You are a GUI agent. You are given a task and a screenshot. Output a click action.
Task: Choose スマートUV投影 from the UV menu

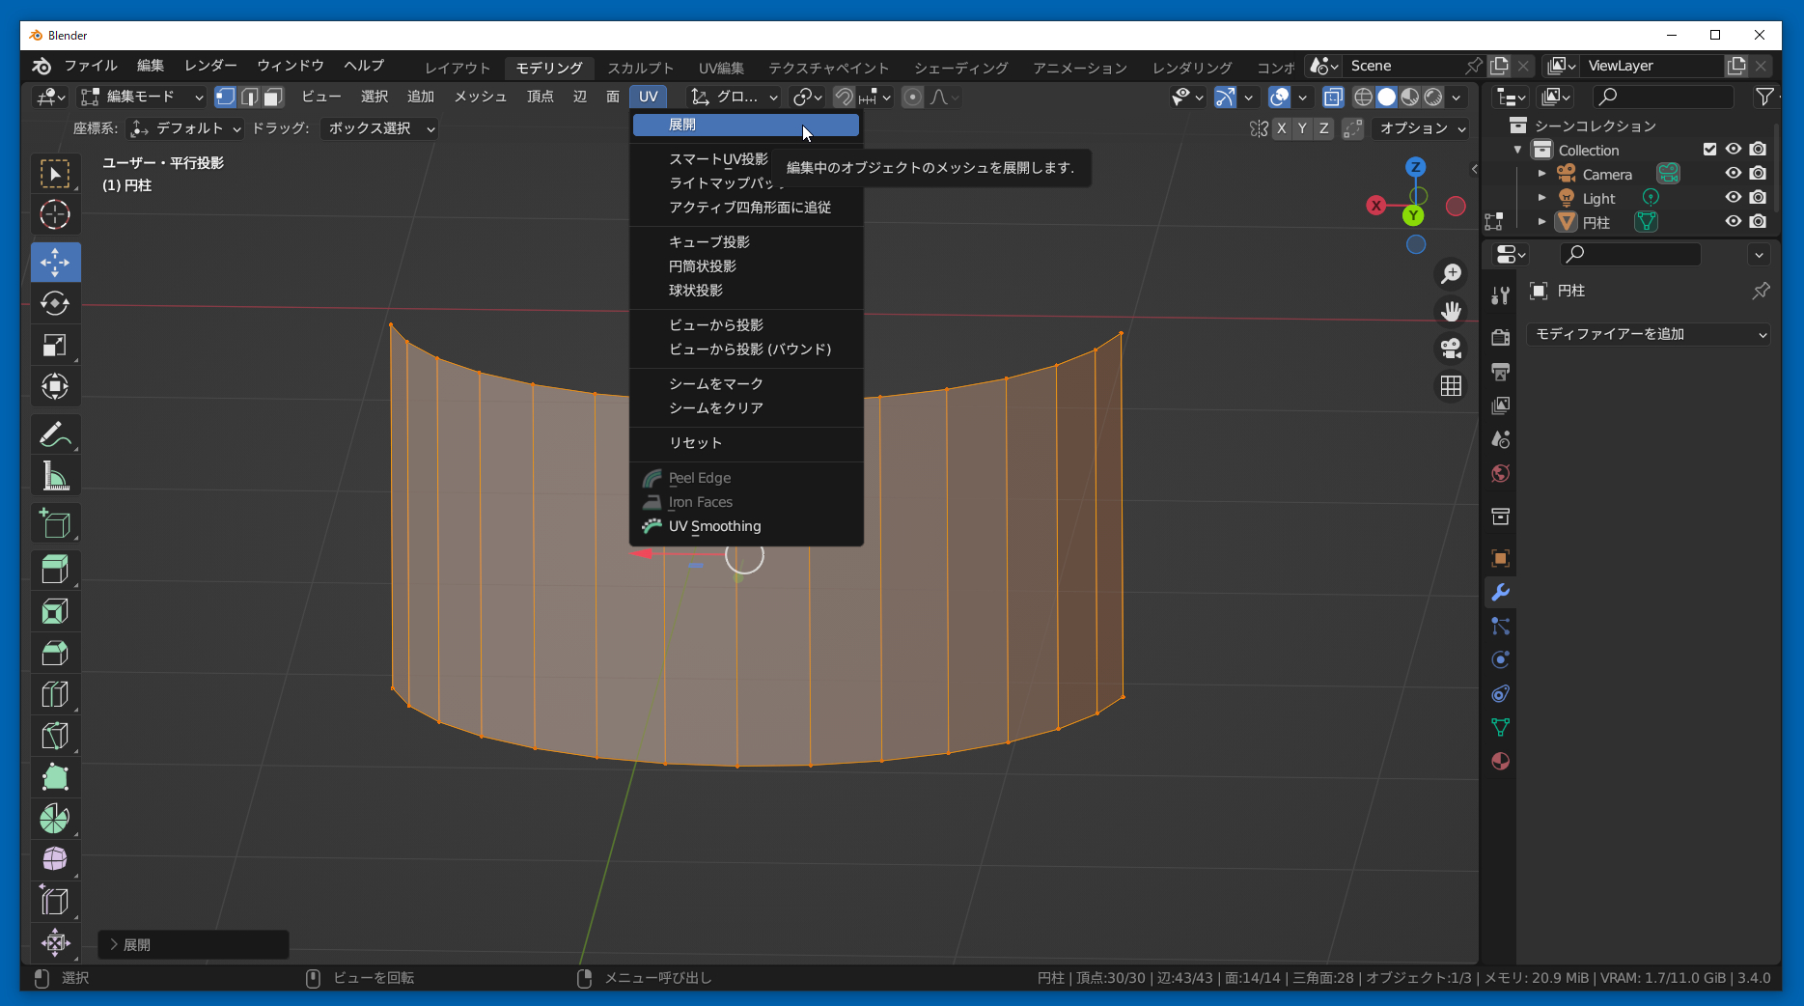tap(718, 159)
